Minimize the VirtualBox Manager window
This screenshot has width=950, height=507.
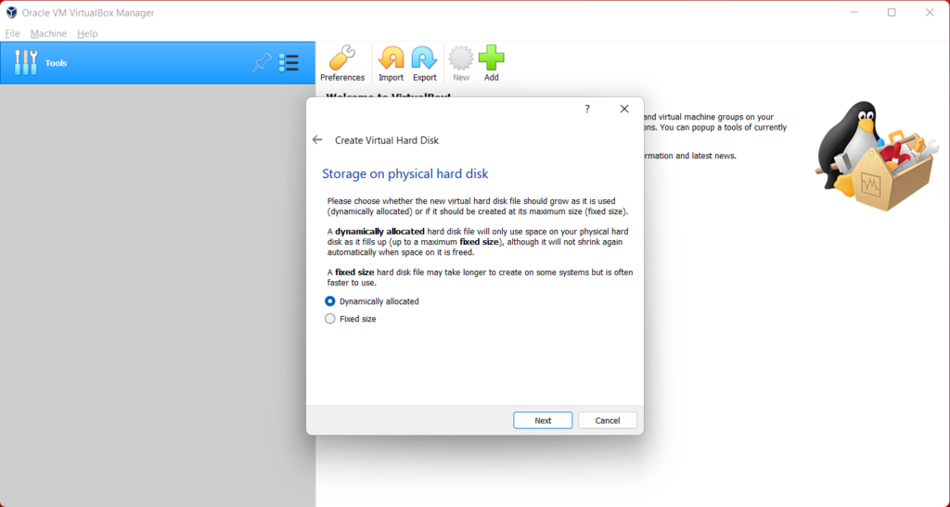[854, 12]
